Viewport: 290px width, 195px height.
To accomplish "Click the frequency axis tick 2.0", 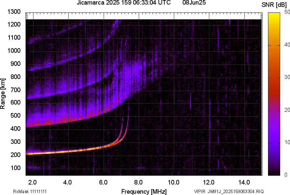I will pyautogui.click(x=32, y=183).
